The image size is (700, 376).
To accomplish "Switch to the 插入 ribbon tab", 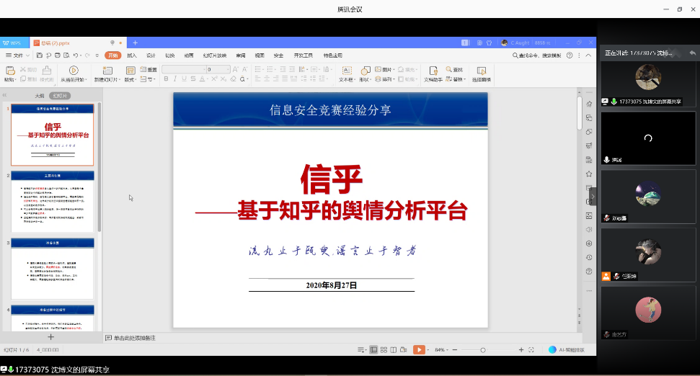I will [x=132, y=55].
